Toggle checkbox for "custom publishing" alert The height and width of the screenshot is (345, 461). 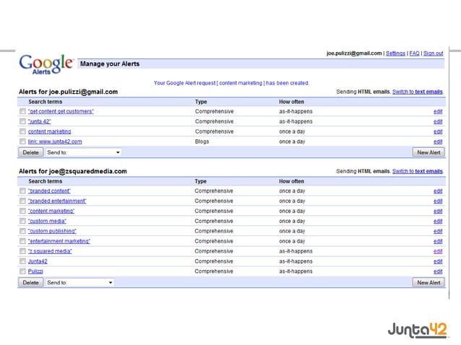pyautogui.click(x=22, y=231)
